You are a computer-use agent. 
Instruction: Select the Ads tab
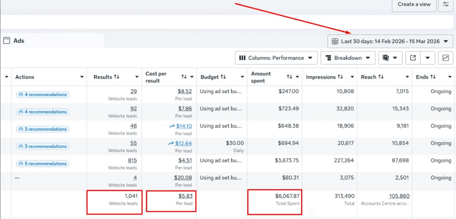coord(52,41)
